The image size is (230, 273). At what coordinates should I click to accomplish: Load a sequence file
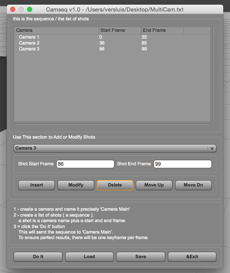coord(89,257)
